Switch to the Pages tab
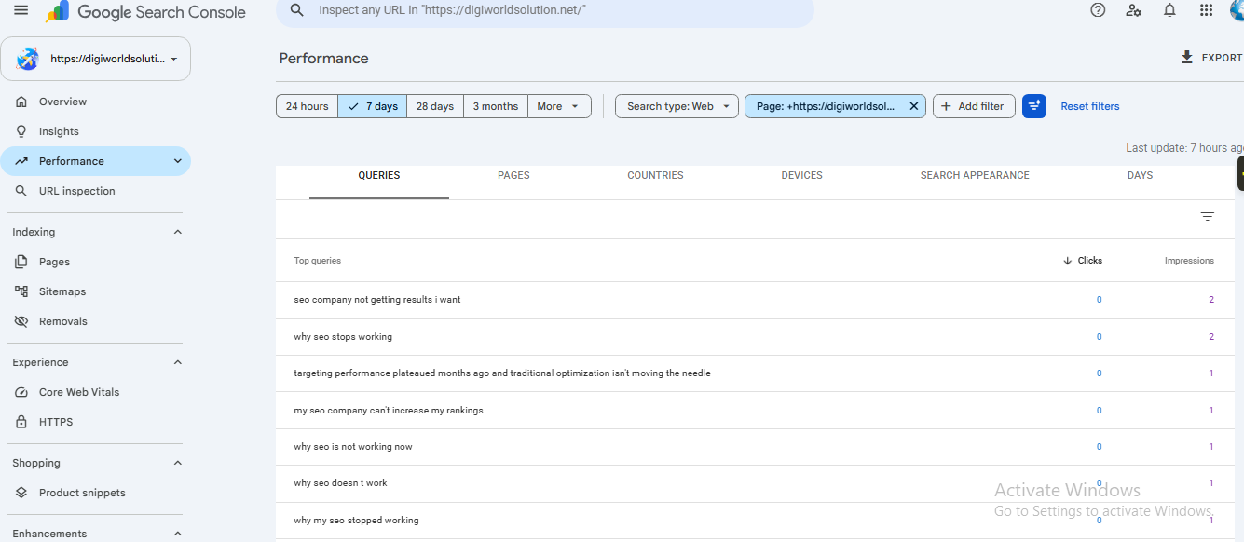Viewport: 1244px width, 542px height. click(x=513, y=175)
